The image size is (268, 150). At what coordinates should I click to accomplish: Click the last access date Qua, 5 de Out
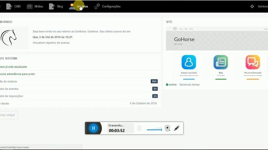52,37
